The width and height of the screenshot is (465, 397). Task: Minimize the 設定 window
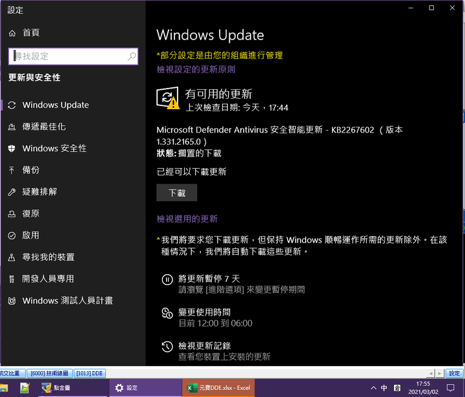pos(411,8)
